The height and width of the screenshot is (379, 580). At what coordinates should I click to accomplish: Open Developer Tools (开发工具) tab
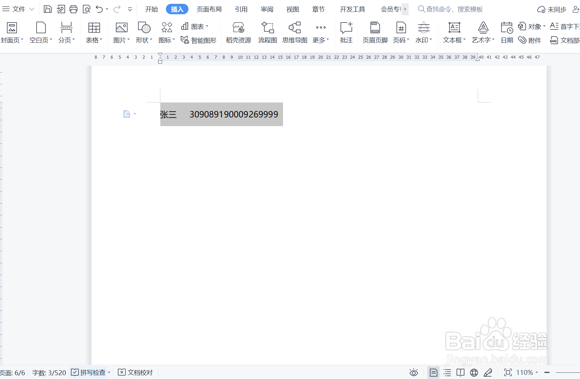click(x=352, y=9)
